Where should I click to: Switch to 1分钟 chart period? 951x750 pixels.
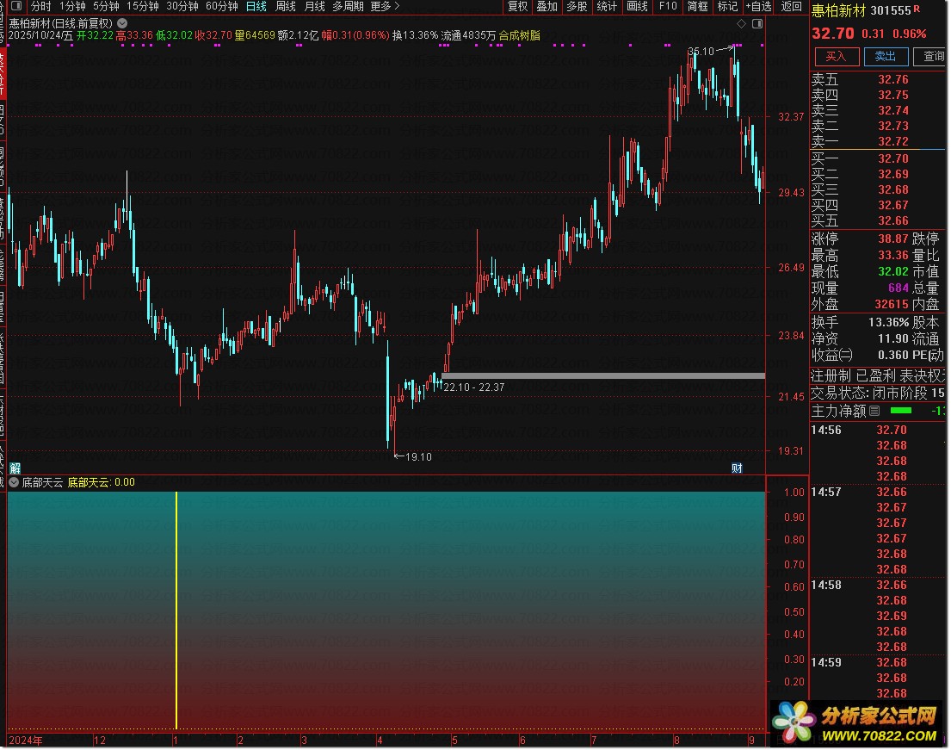click(72, 6)
